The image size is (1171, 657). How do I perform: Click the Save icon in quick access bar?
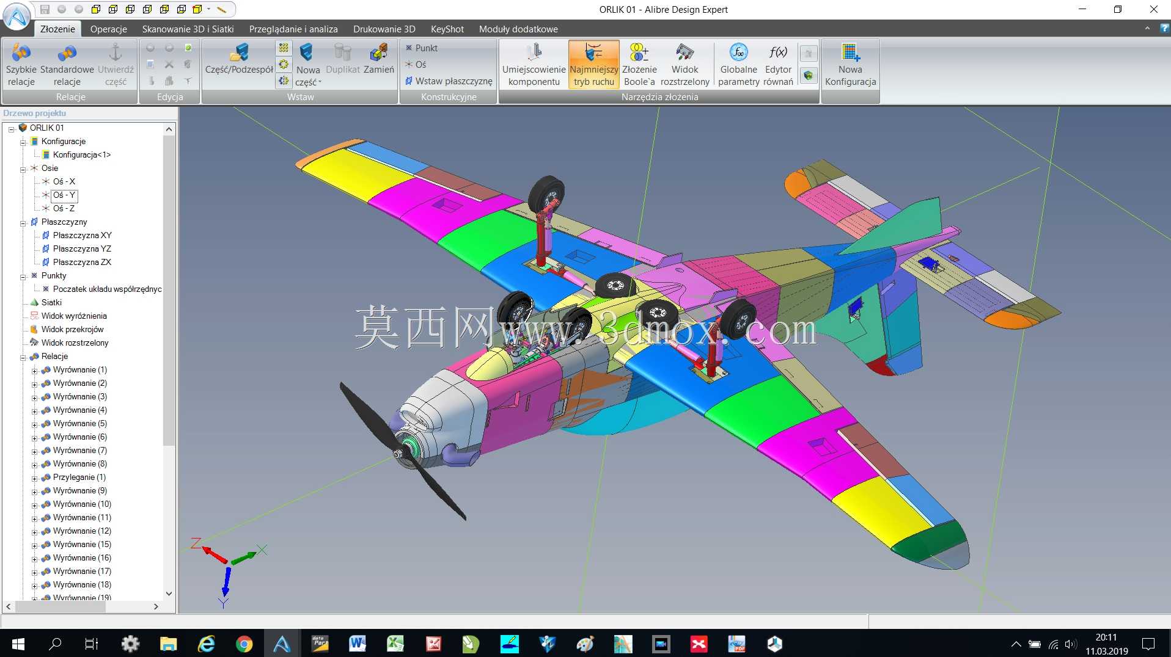click(45, 9)
